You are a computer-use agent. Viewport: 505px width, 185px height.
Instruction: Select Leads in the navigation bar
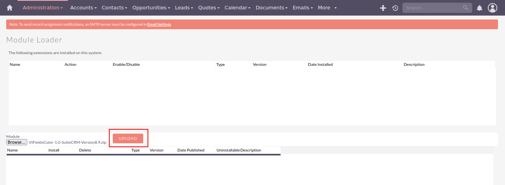point(184,8)
